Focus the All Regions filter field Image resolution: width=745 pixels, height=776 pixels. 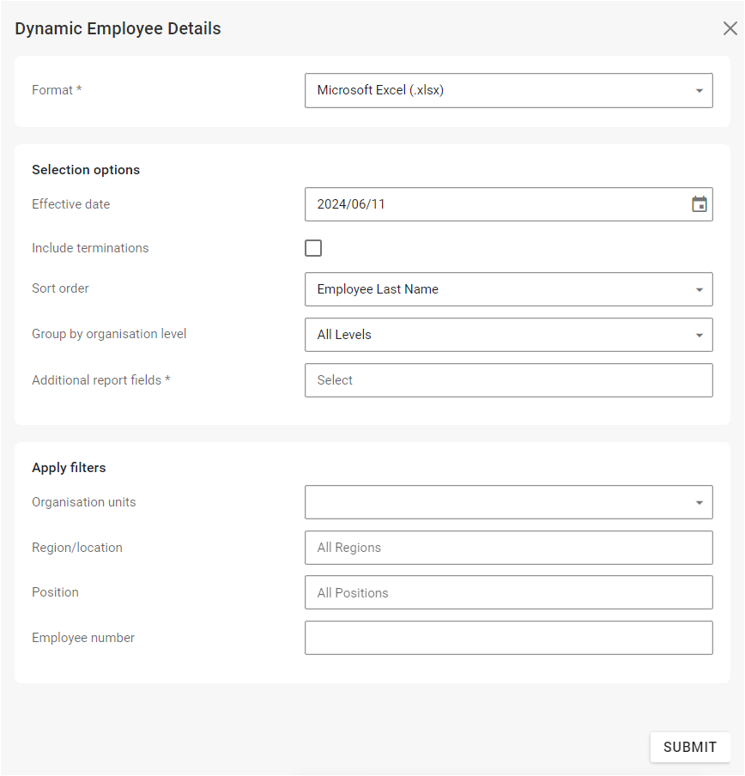(508, 548)
